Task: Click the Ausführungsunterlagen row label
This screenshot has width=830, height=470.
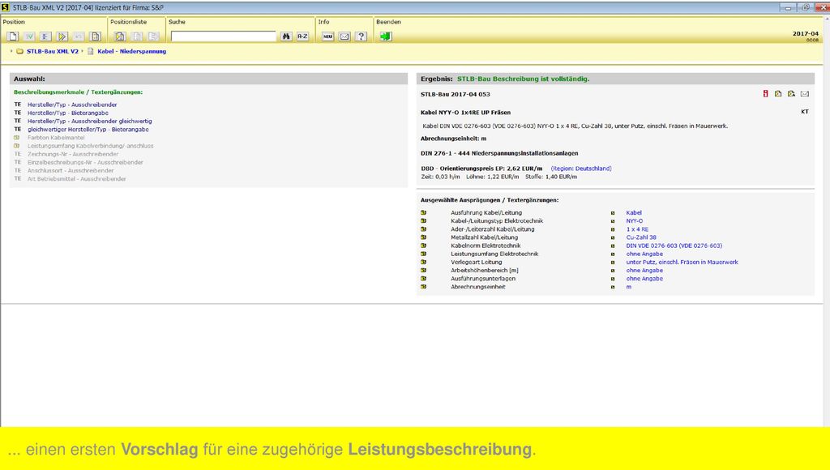Action: [x=483, y=279]
